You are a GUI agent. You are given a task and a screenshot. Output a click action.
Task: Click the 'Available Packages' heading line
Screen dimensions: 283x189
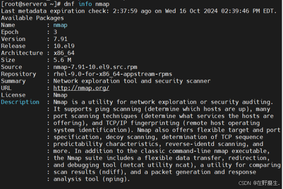[32, 18]
